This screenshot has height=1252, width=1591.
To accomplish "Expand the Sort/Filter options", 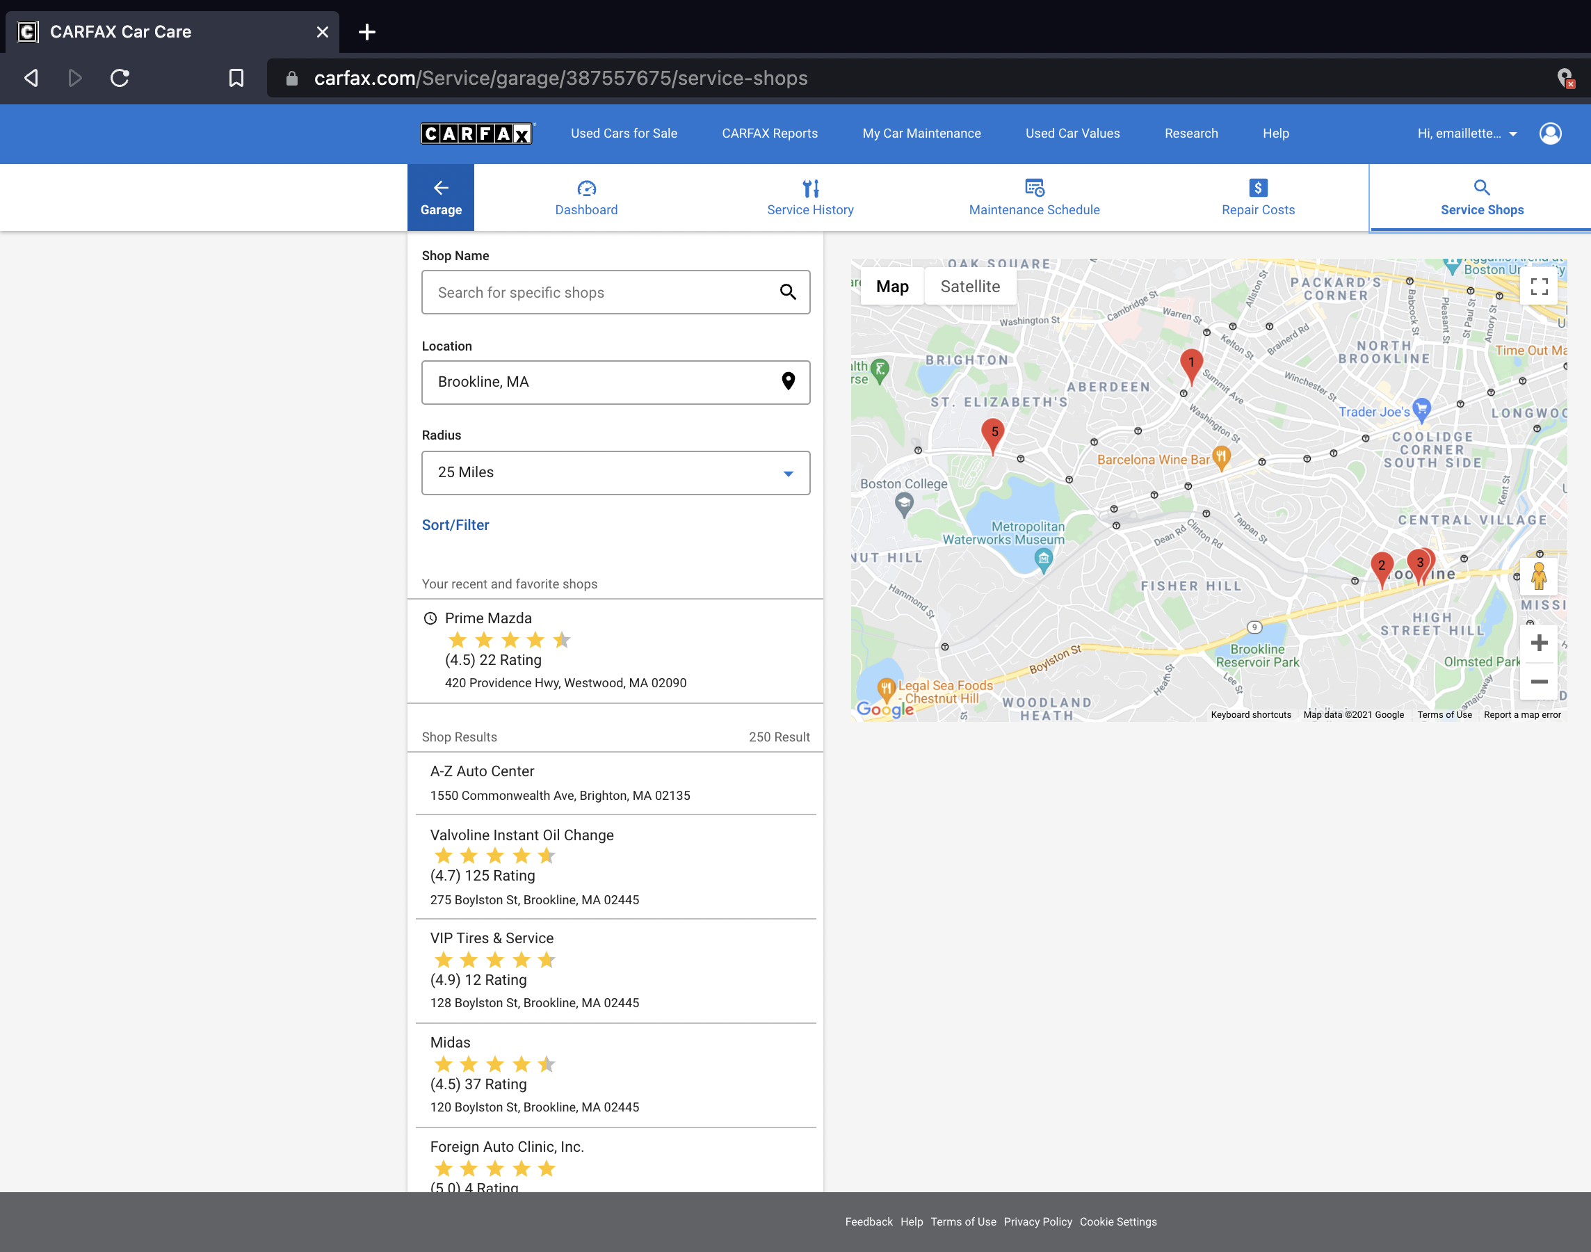I will [x=455, y=525].
